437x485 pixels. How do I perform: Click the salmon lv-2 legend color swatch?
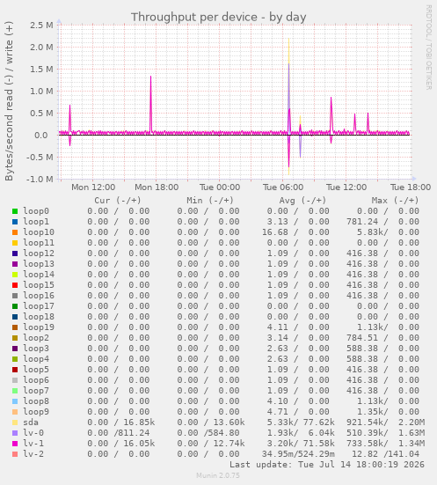click(15, 454)
